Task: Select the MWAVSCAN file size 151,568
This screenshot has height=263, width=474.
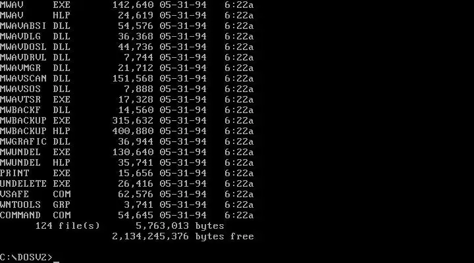Action: point(133,78)
